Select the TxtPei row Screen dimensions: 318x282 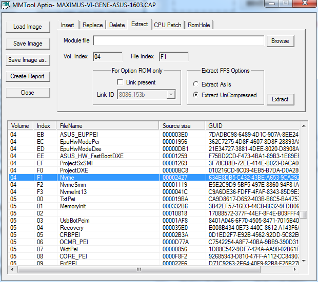(154, 199)
